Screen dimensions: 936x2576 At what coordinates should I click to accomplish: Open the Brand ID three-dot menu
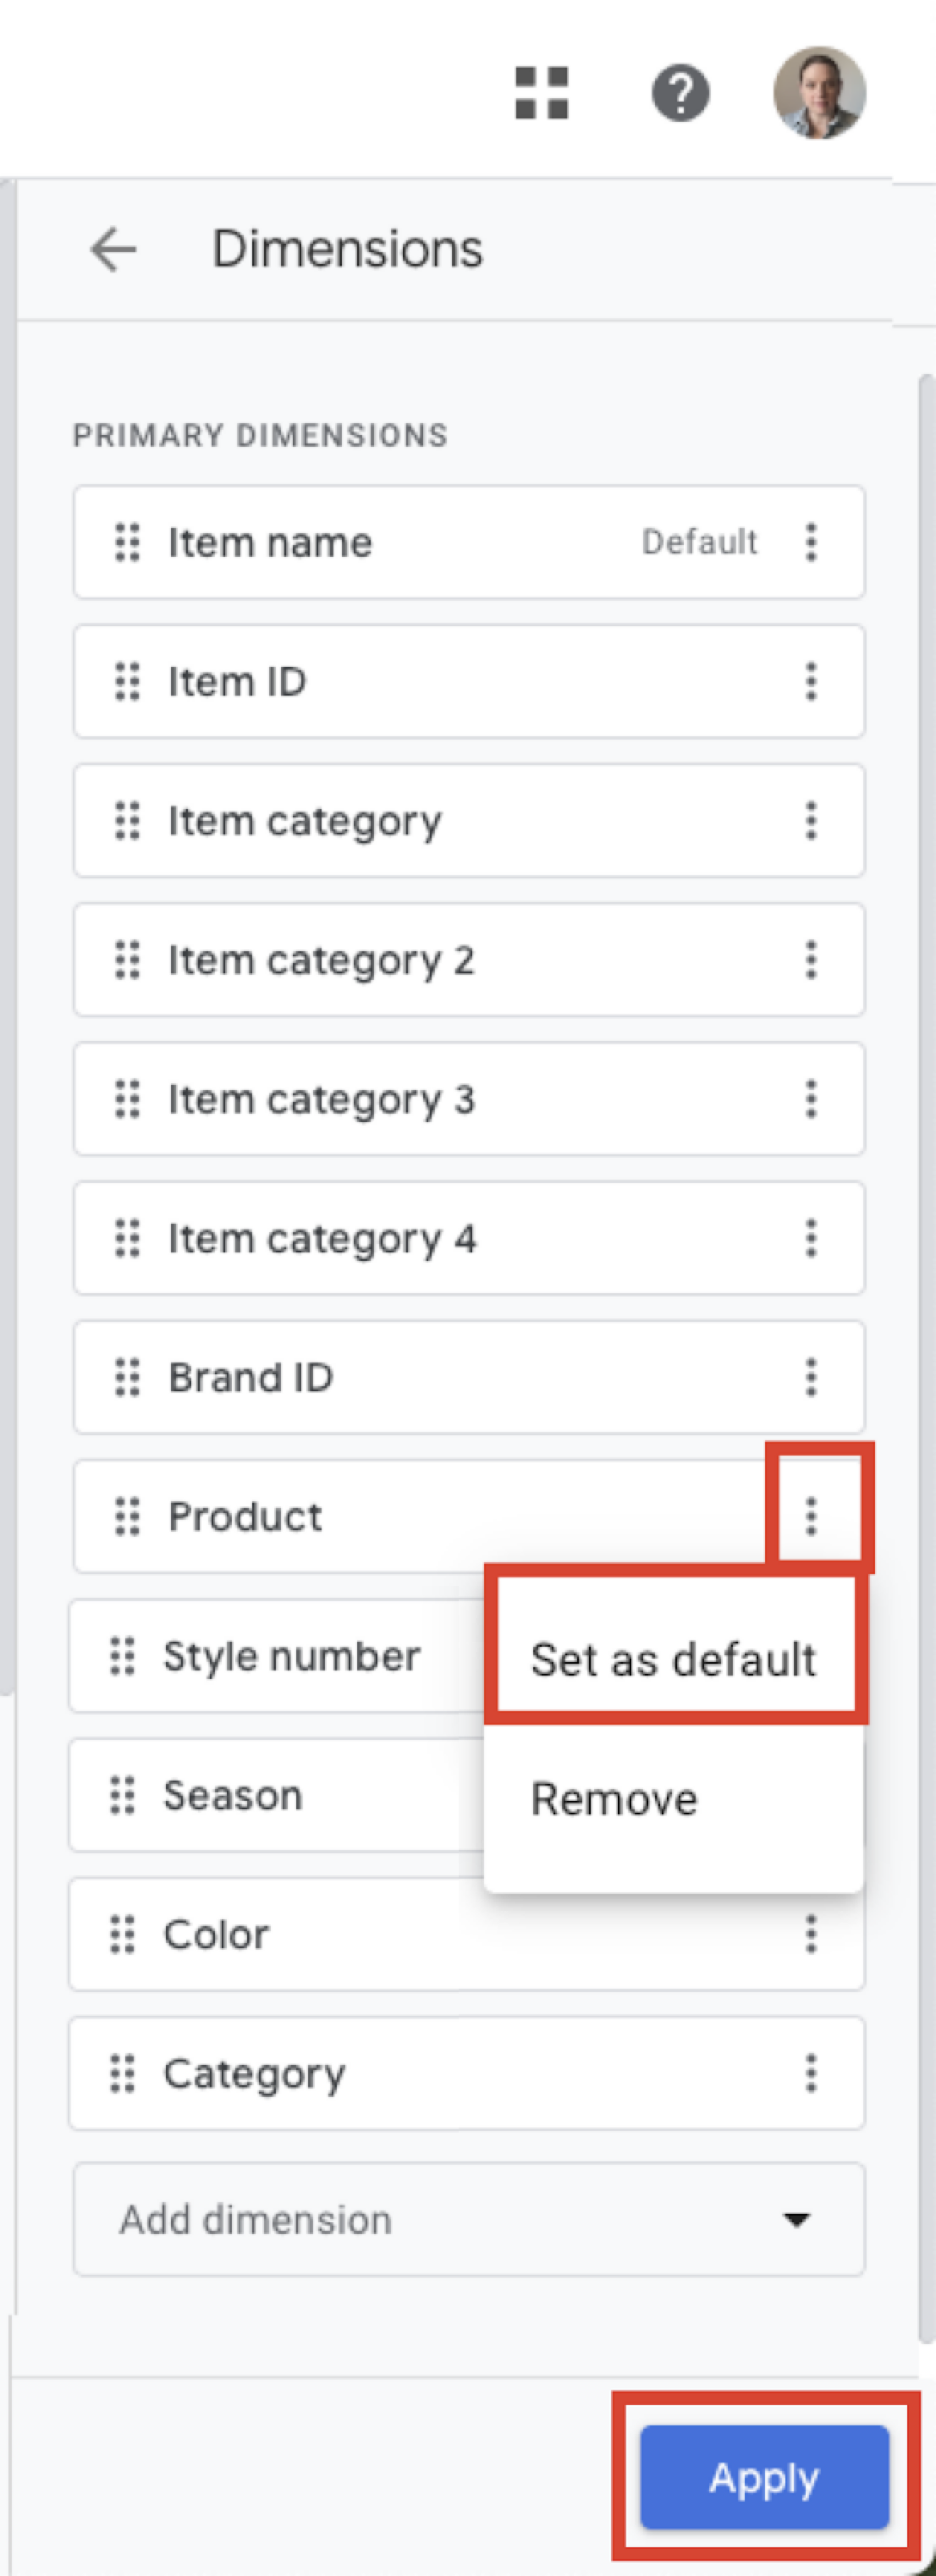click(x=811, y=1377)
